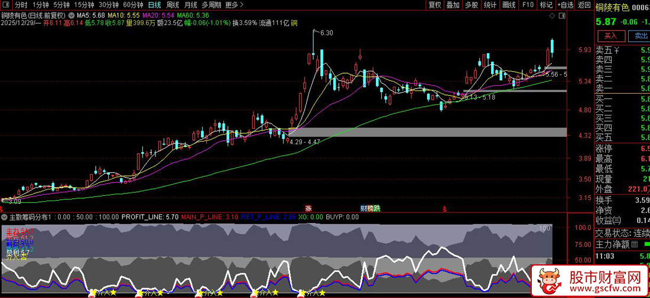
Task: Click the diamond icon above the chart
Action: pyautogui.click(x=551, y=14)
